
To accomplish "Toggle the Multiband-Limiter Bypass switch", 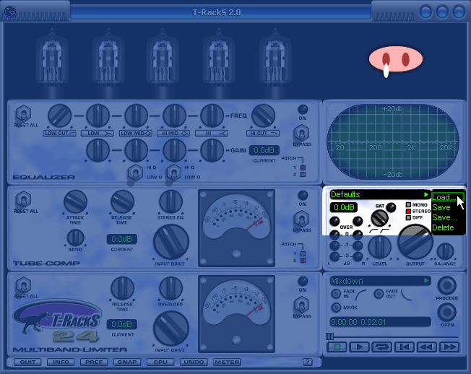I will pyautogui.click(x=301, y=305).
